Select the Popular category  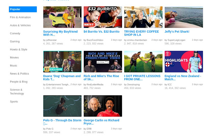click(23, 9)
